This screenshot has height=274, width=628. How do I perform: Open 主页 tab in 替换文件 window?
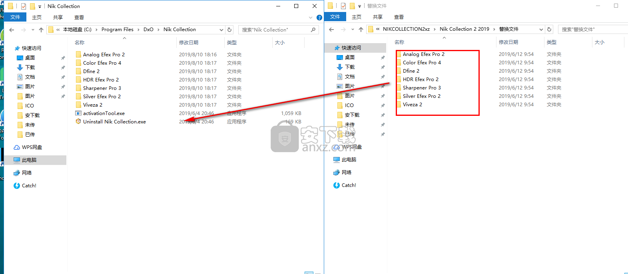(x=357, y=17)
